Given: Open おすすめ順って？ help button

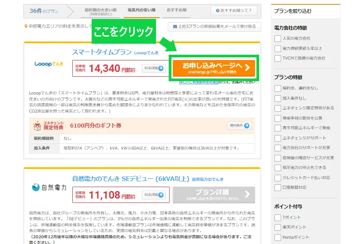Looking at the screenshot, I should 234,11.
